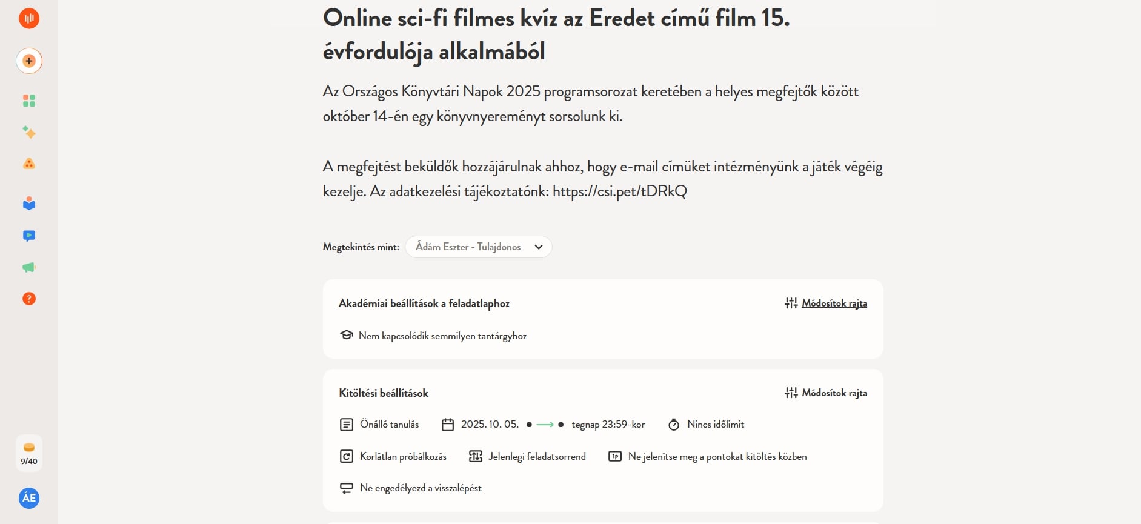This screenshot has width=1141, height=524.
Task: Open the orange question mark help icon
Action: pos(28,299)
